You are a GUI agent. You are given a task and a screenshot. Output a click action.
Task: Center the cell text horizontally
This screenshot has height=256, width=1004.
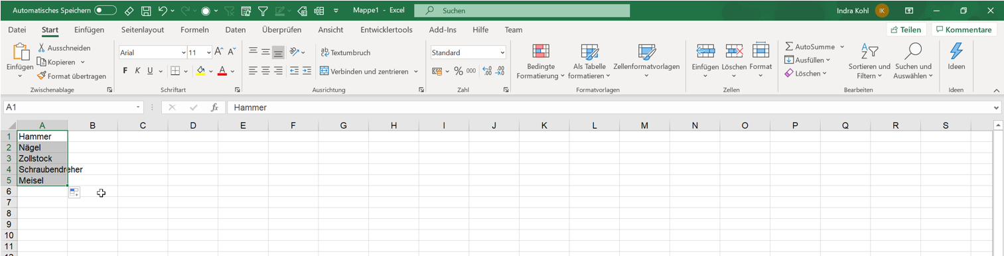(265, 71)
